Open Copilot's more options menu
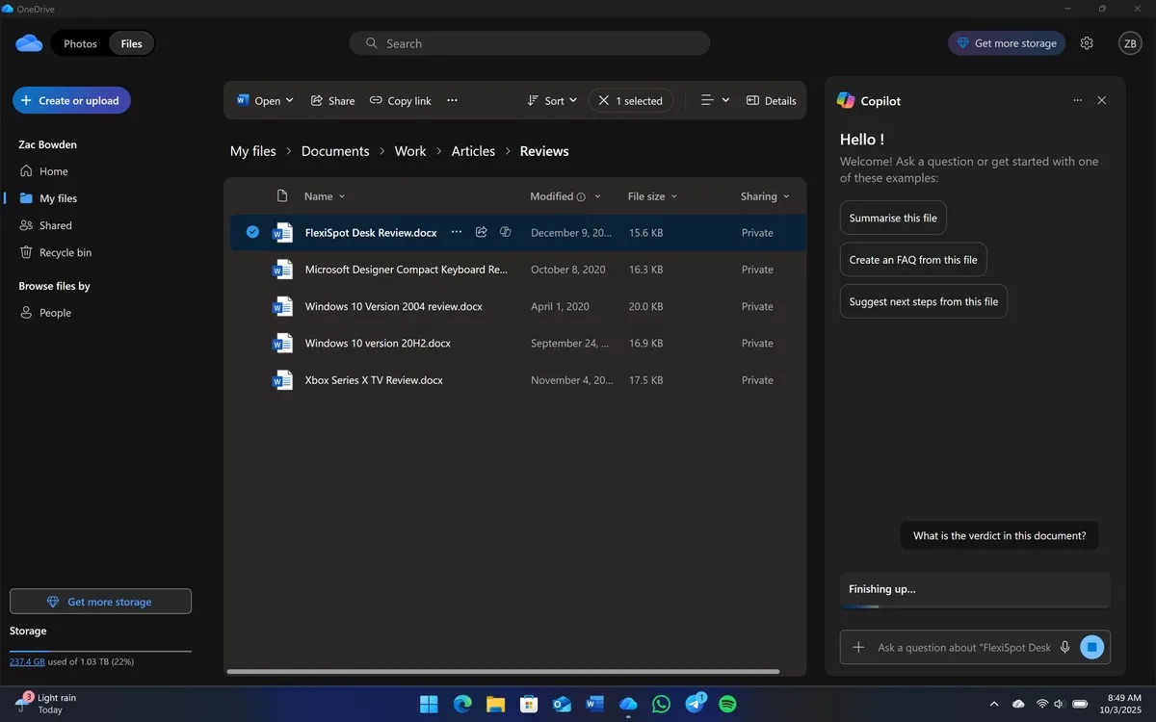The width and height of the screenshot is (1156, 722). click(x=1077, y=100)
